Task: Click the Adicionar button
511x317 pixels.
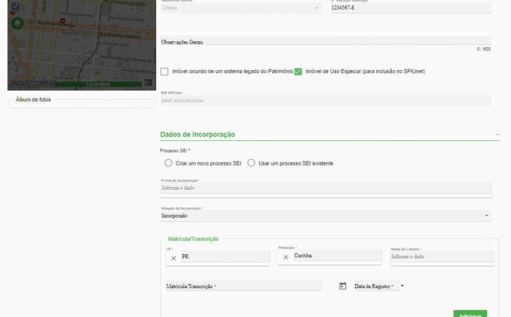Action: 470,314
